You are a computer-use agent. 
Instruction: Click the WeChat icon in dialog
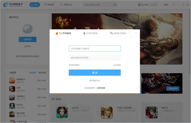111,33
